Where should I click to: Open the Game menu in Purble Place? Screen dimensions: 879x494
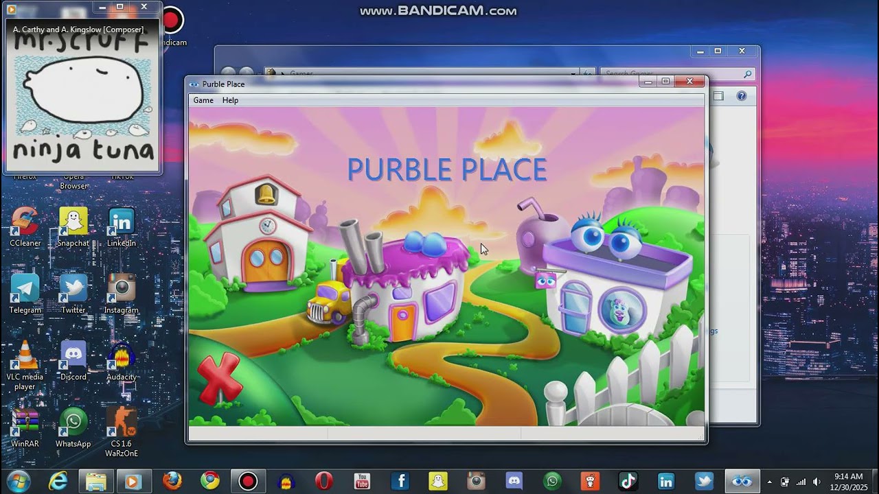click(x=203, y=100)
